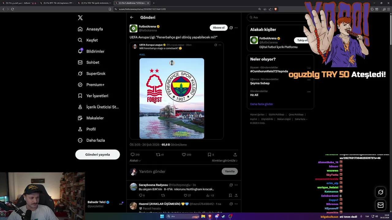This screenshot has width=392, height=220.
Task: Click Gönderi yayınla button
Action: point(97,155)
